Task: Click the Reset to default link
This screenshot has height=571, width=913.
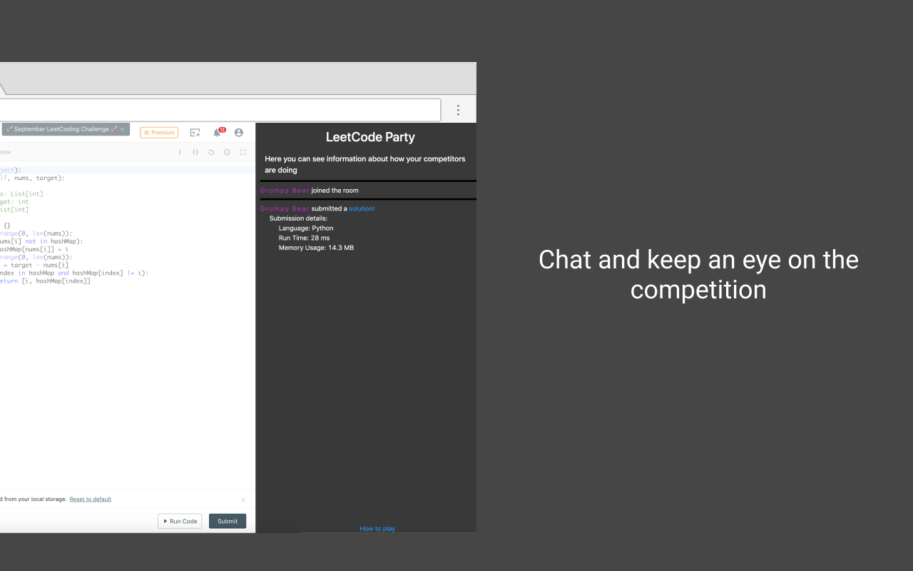Action: 91,499
